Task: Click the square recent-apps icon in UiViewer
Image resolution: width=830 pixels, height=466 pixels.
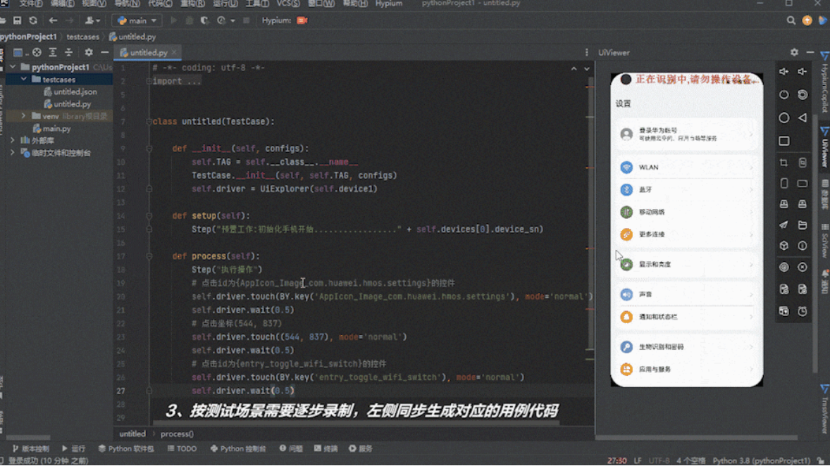Action: (783, 141)
